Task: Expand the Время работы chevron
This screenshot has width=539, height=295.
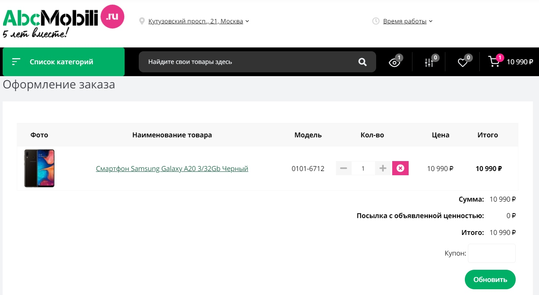Action: click(x=431, y=21)
